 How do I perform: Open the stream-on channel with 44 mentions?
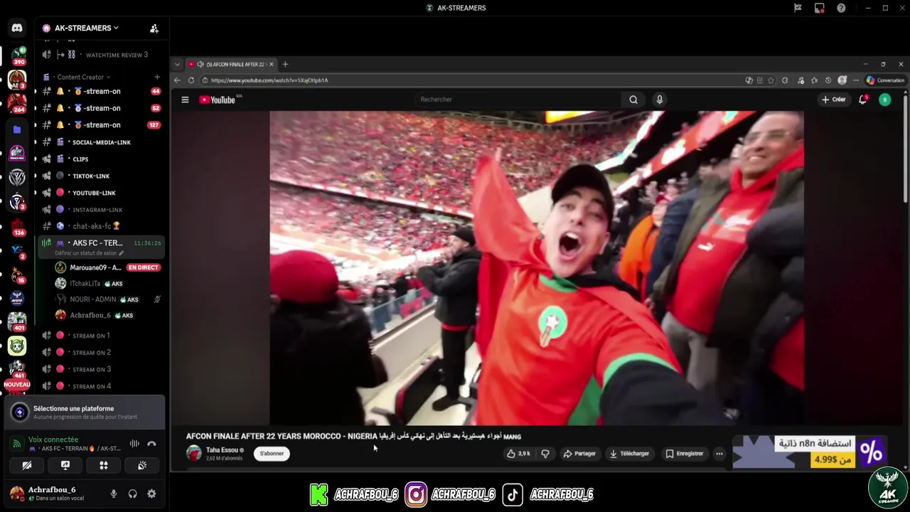point(100,91)
